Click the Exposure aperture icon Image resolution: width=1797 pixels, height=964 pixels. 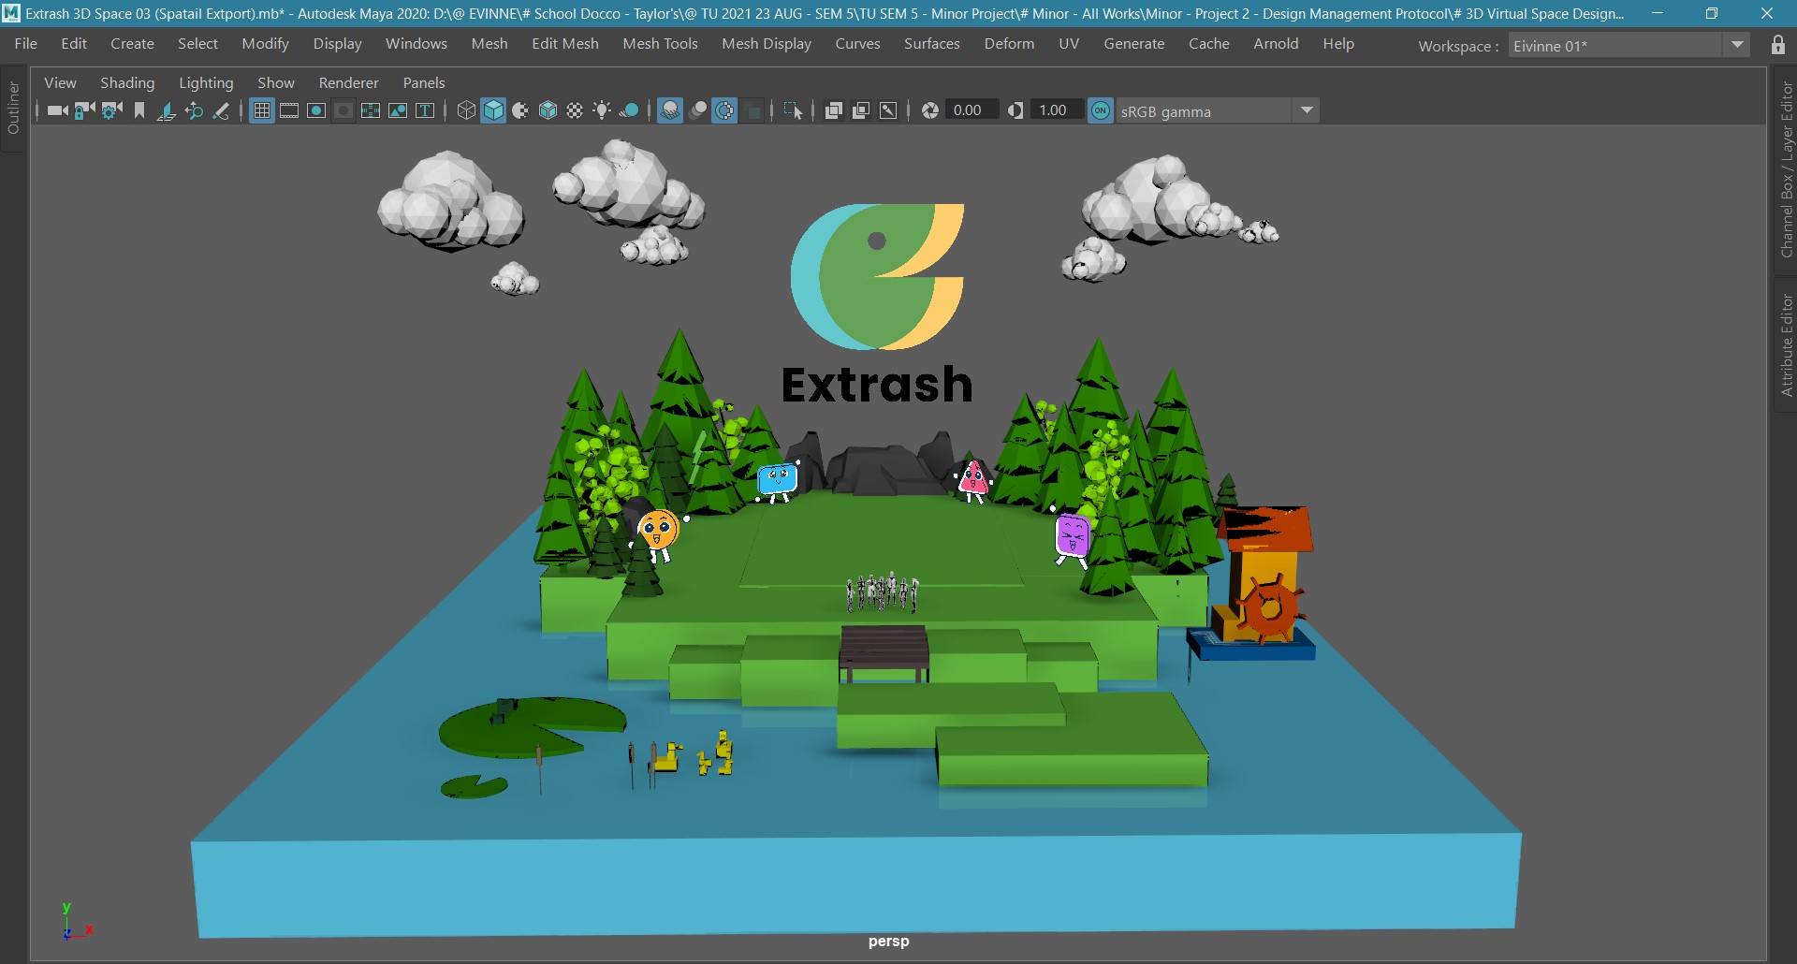coord(929,110)
